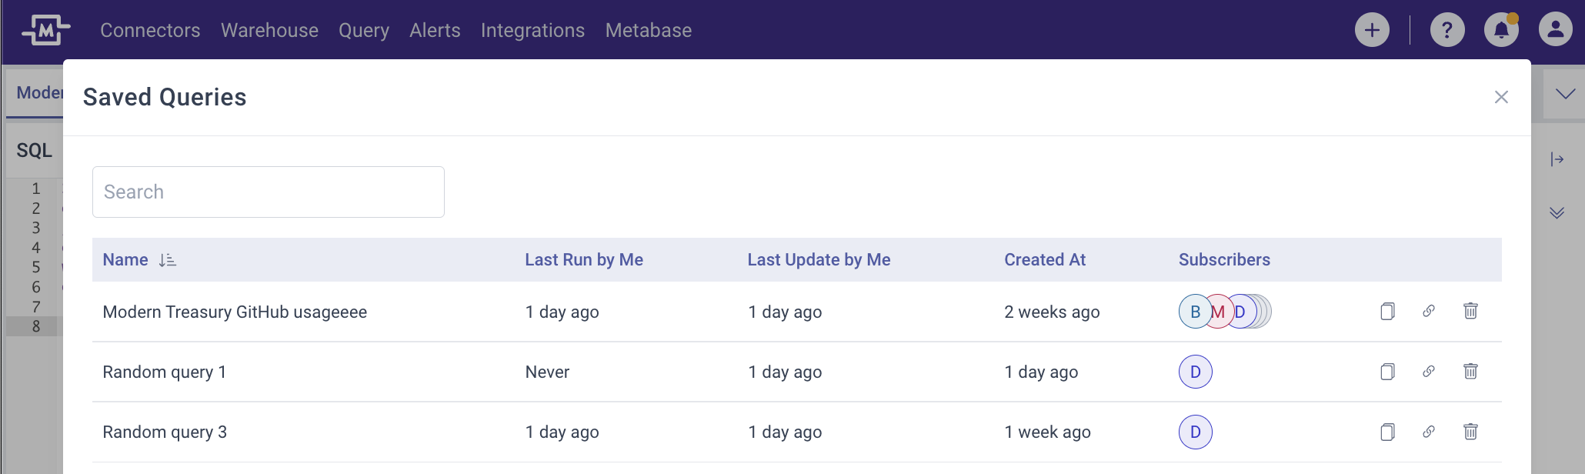Open the chevron dropdown at top right
This screenshot has height=474, width=1585.
click(x=1565, y=94)
